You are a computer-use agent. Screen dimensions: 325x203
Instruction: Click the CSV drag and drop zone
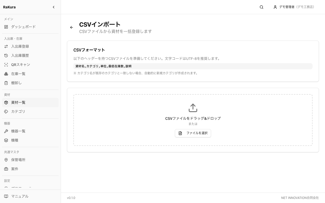pyautogui.click(x=193, y=120)
